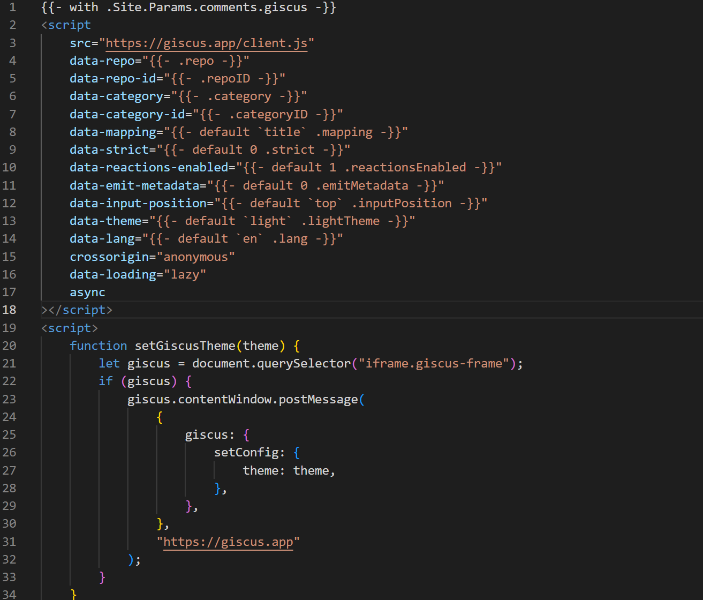Click the data-repo-id attribute name
The image size is (703, 600).
tap(113, 78)
